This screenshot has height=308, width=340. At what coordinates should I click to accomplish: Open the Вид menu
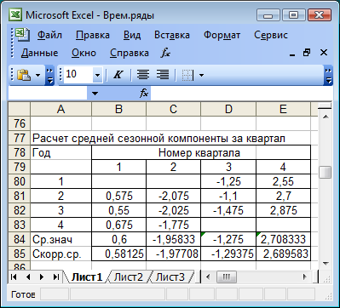pos(132,35)
